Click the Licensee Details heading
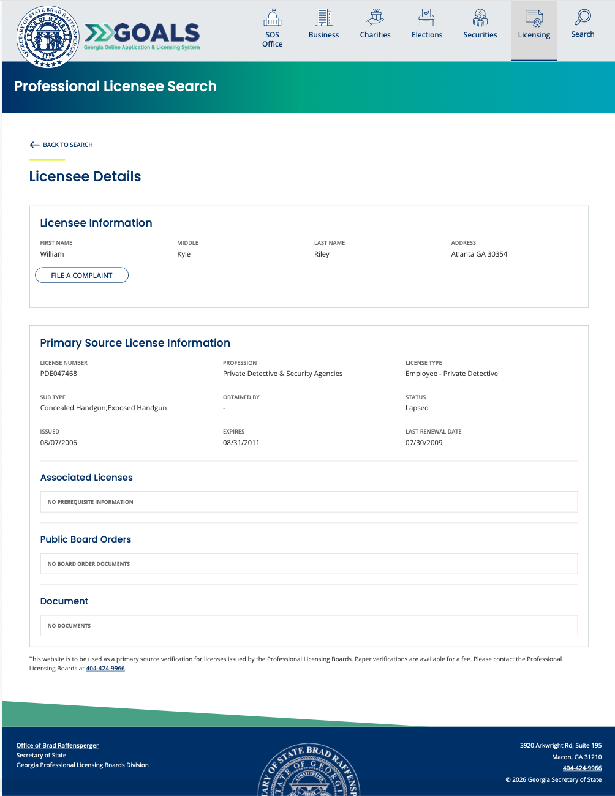 [85, 176]
